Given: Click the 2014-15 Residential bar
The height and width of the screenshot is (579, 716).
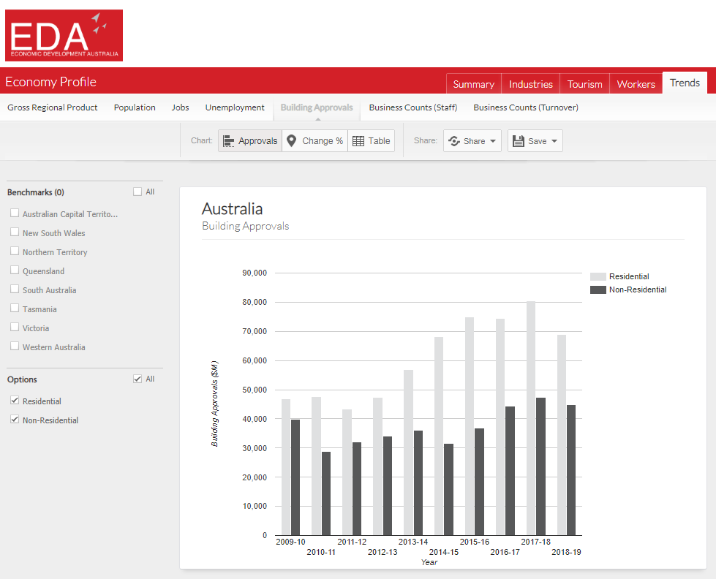Looking at the screenshot, I should 439,436.
